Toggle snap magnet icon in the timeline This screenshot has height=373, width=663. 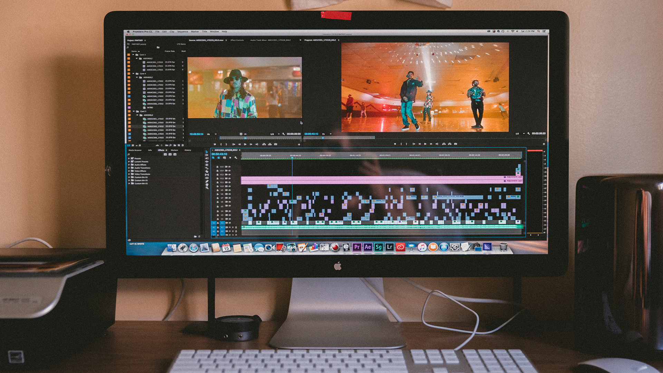219,157
